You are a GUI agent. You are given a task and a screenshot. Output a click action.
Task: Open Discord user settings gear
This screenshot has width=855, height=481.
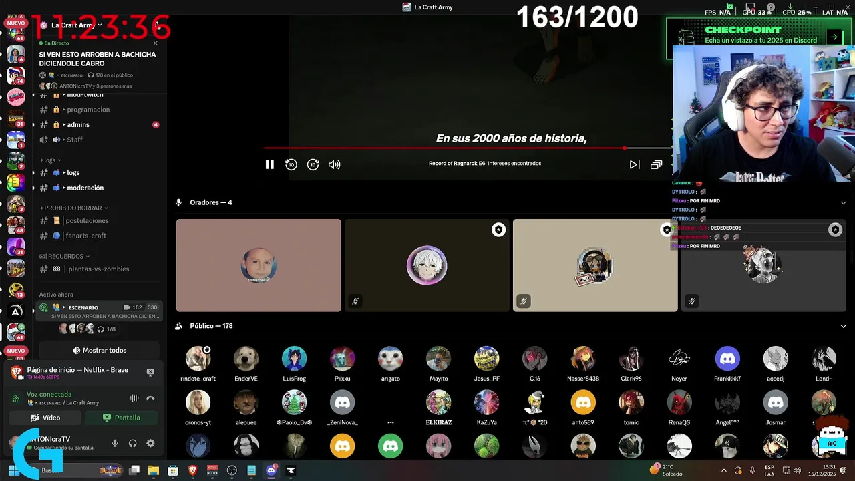click(x=150, y=443)
